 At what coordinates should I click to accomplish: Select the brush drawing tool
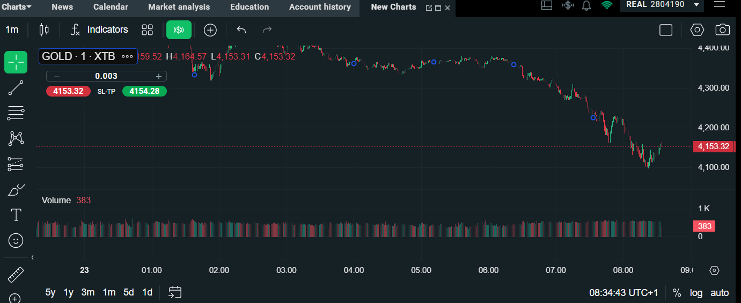point(16,190)
